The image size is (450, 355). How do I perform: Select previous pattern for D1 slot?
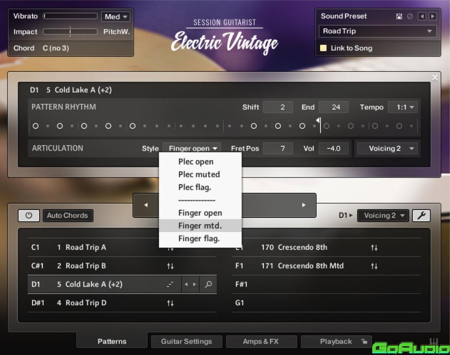[x=186, y=284]
